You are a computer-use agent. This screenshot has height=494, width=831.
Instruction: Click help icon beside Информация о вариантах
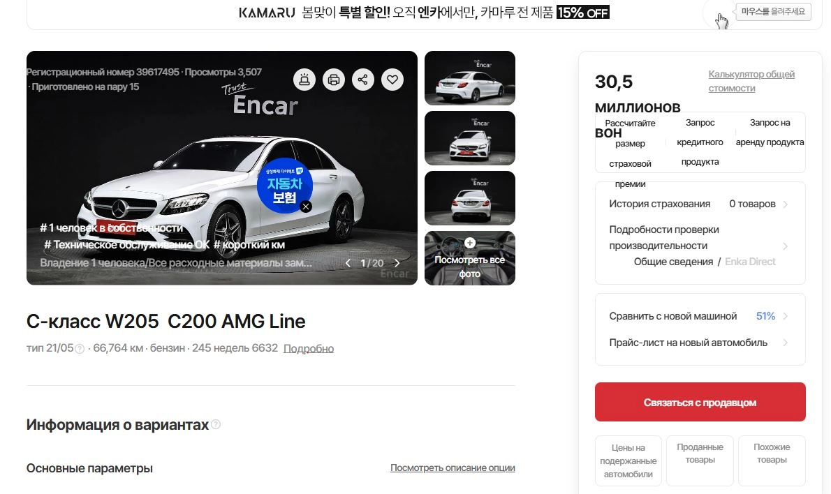click(216, 424)
